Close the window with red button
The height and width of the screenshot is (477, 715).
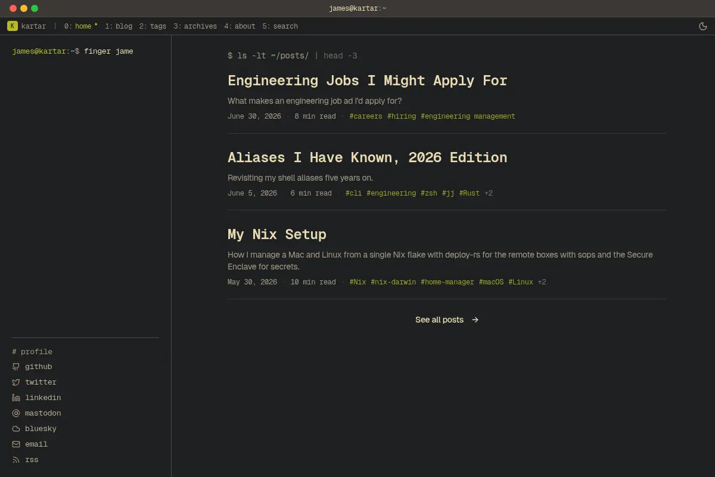tap(13, 8)
